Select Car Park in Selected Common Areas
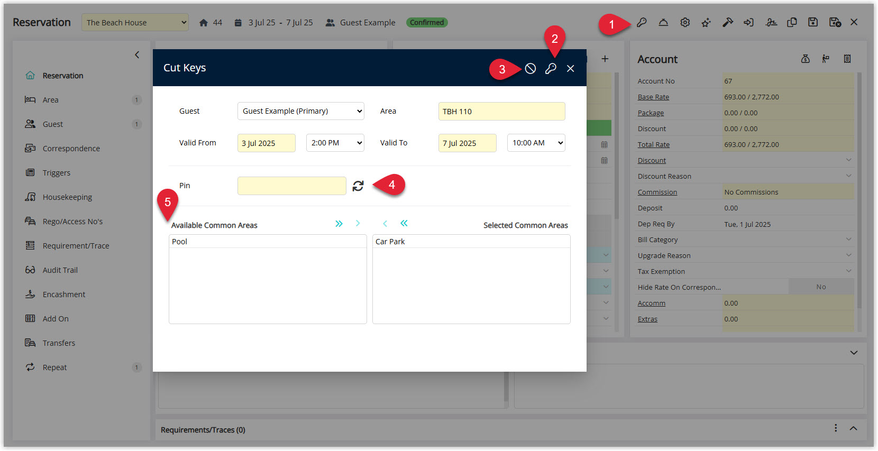This screenshot has height=451, width=878. 471,242
